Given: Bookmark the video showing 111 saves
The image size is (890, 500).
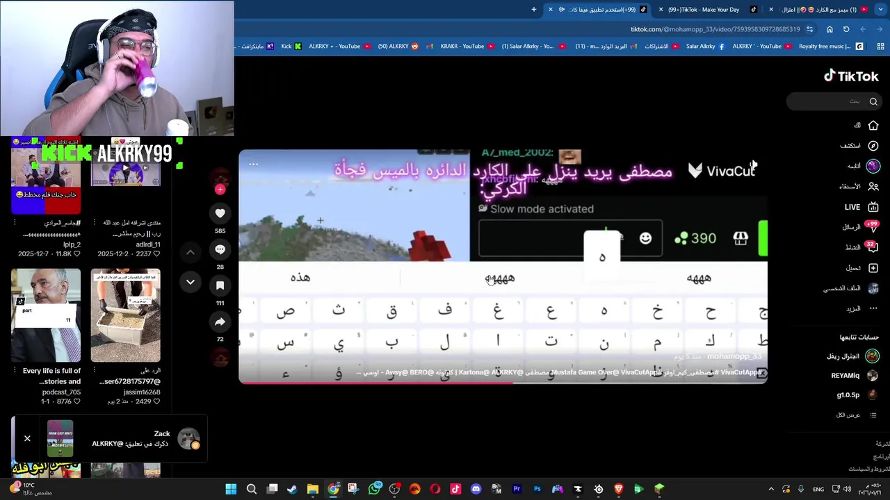Looking at the screenshot, I should coord(220,285).
